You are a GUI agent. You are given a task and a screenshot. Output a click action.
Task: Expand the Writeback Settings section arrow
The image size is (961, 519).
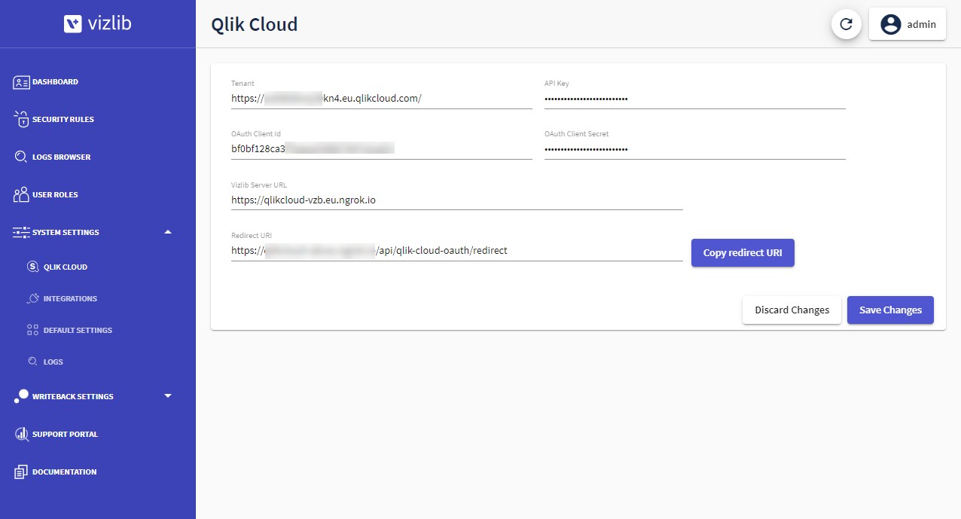pyautogui.click(x=168, y=396)
